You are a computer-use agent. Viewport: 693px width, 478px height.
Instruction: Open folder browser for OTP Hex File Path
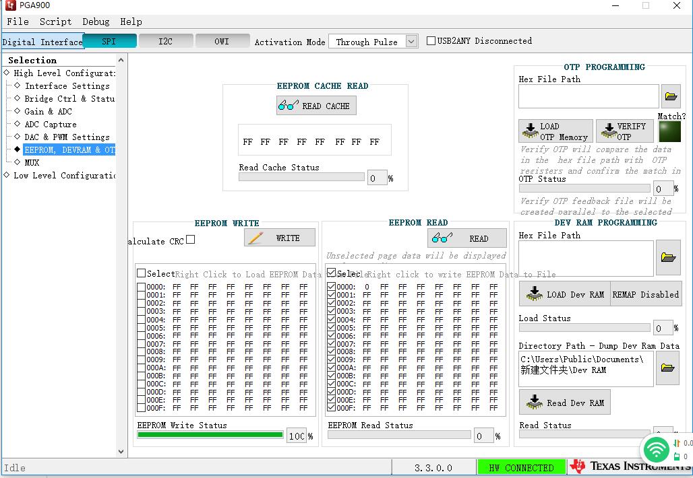pos(671,96)
